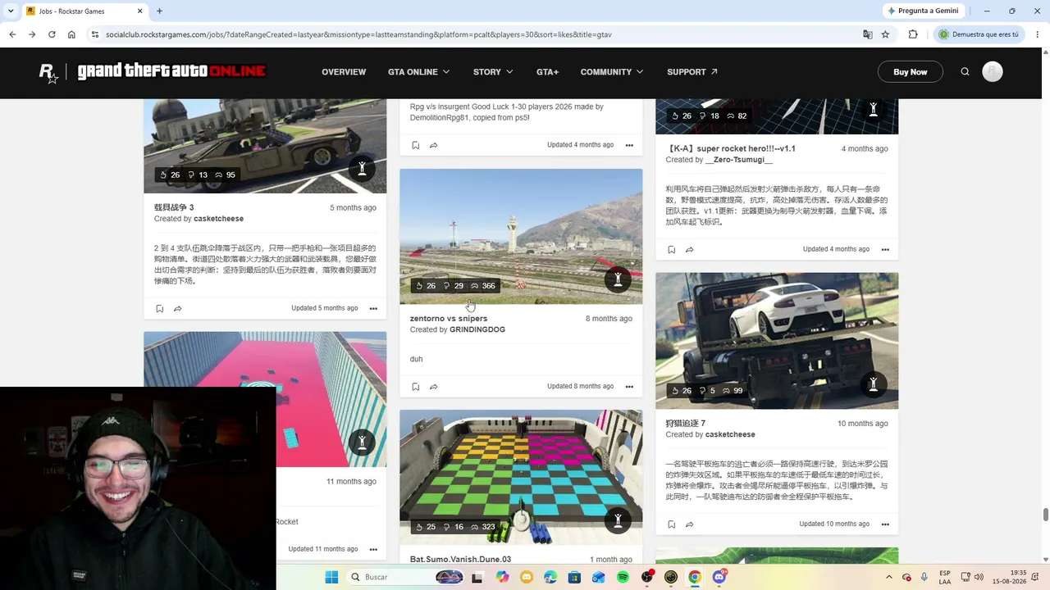Open the Bat.Sumo.Vanish.Dune.03 job title
This screenshot has height=590, width=1050.
tap(460, 560)
